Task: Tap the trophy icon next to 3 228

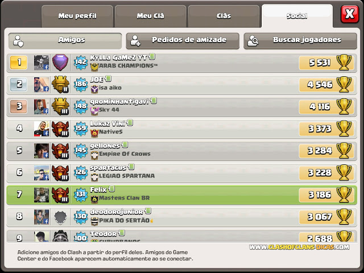Action: pos(344,172)
